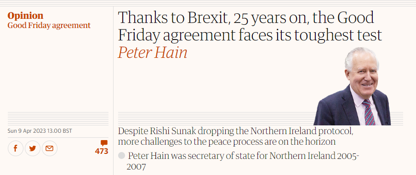Click the 'Friday agreement faces its toughest test' line
Screen dimensions: 416x175
(x=250, y=35)
